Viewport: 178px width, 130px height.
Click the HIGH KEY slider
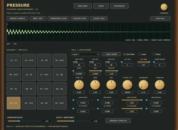(x=111, y=62)
